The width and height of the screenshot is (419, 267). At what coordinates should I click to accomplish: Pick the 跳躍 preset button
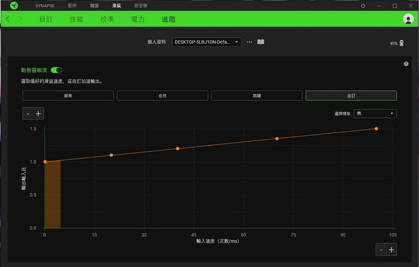coord(257,96)
